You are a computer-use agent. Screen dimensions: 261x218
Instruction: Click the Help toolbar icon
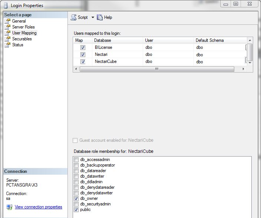100,17
